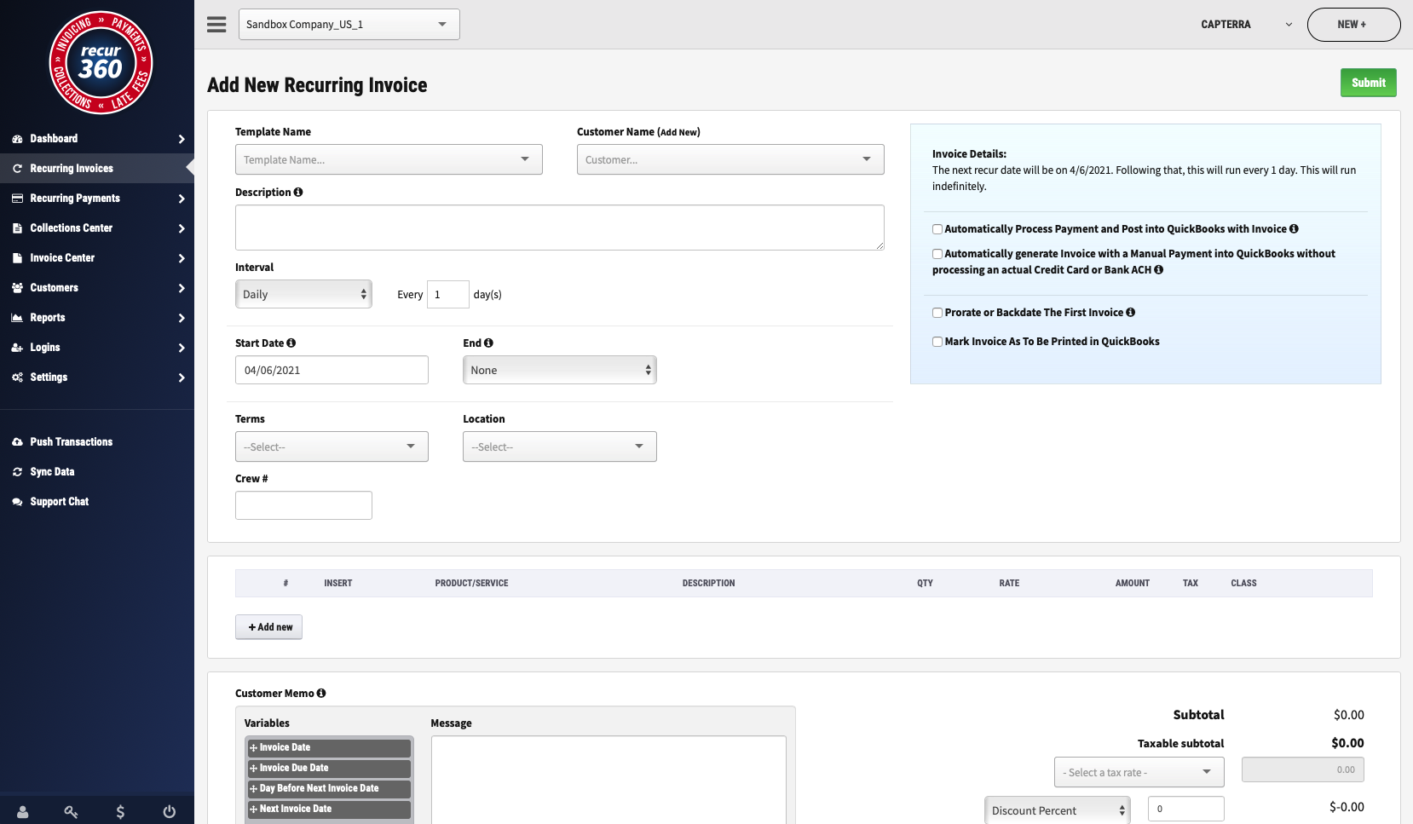
Task: Open the tax rate dropdown
Action: pyautogui.click(x=1139, y=771)
